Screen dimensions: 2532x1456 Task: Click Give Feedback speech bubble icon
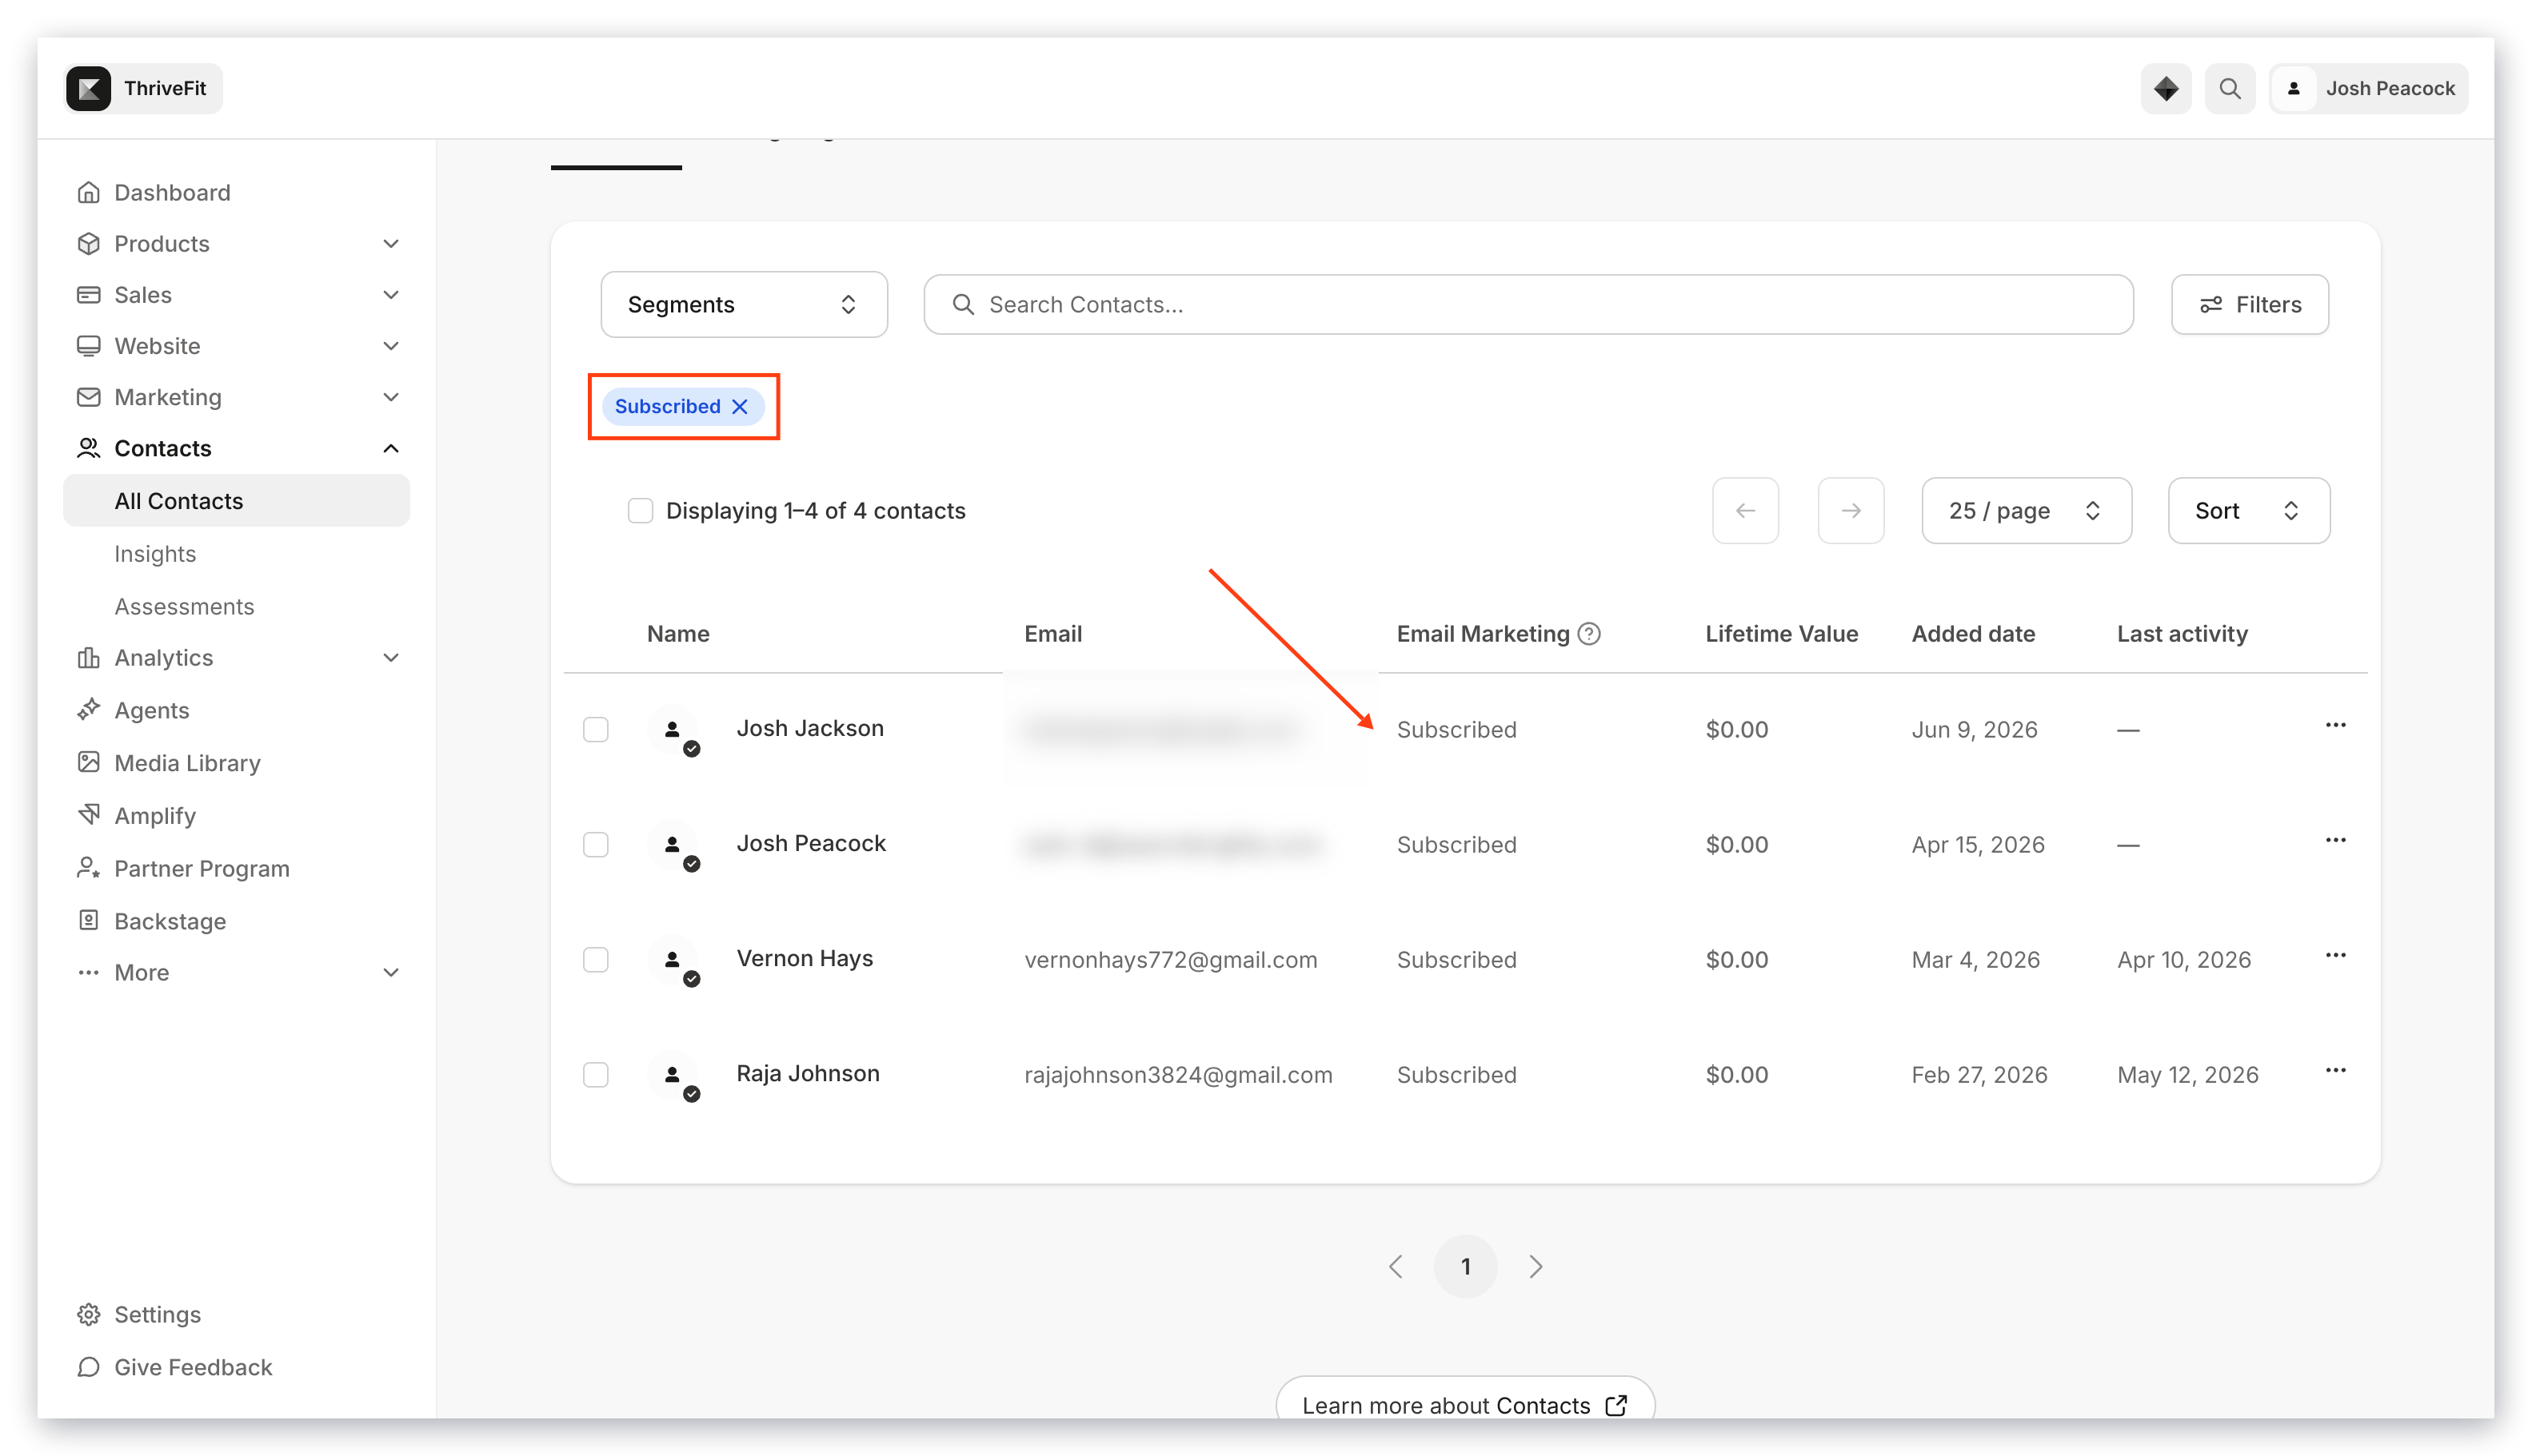(x=88, y=1366)
